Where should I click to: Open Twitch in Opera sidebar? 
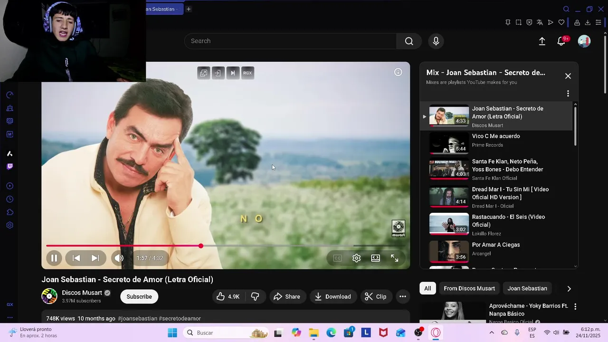[x=9, y=167]
